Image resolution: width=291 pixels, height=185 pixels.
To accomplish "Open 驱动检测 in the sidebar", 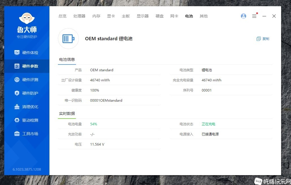I will pos(27,120).
